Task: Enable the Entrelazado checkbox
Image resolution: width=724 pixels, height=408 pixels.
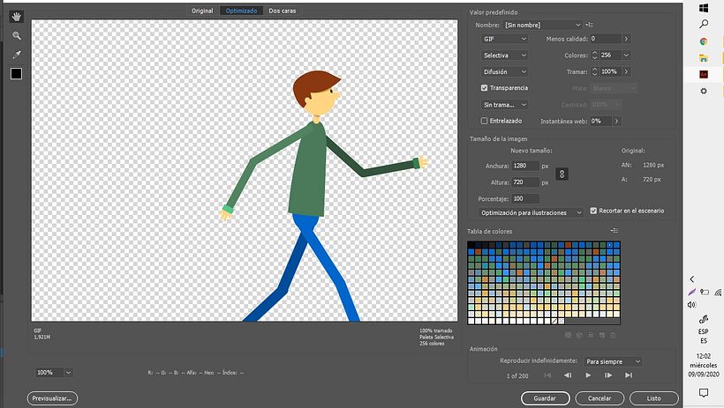Action: (x=484, y=121)
